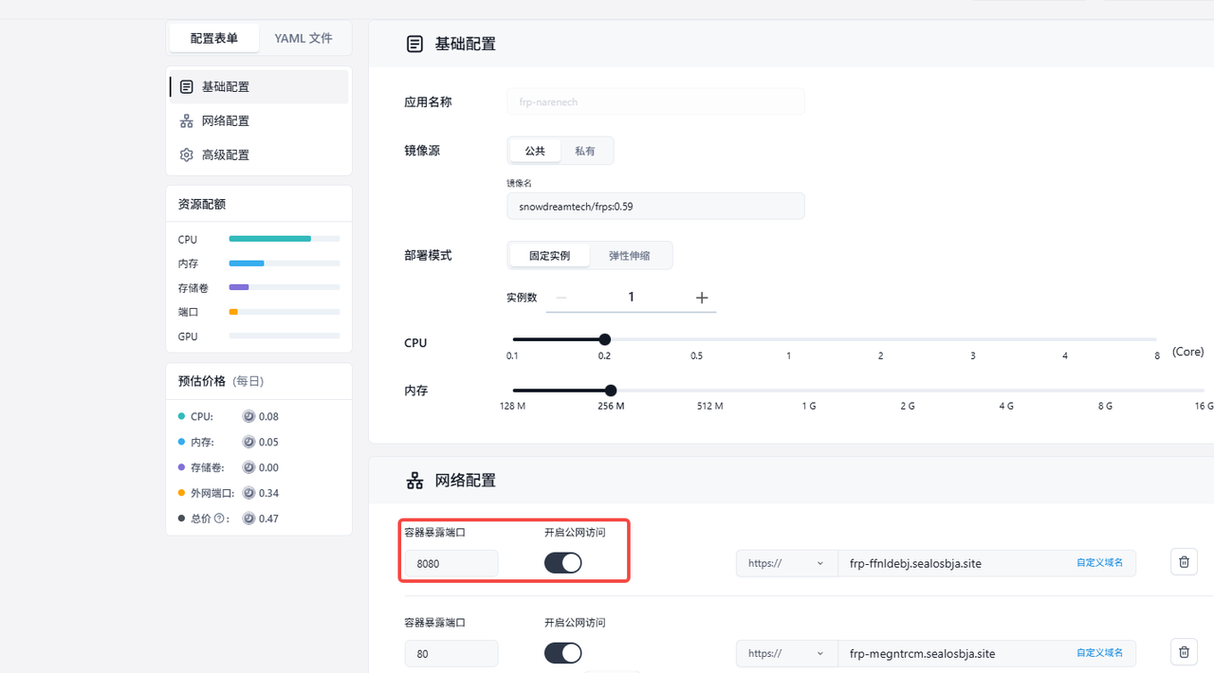Click CPU price 0.08 value

[268, 416]
